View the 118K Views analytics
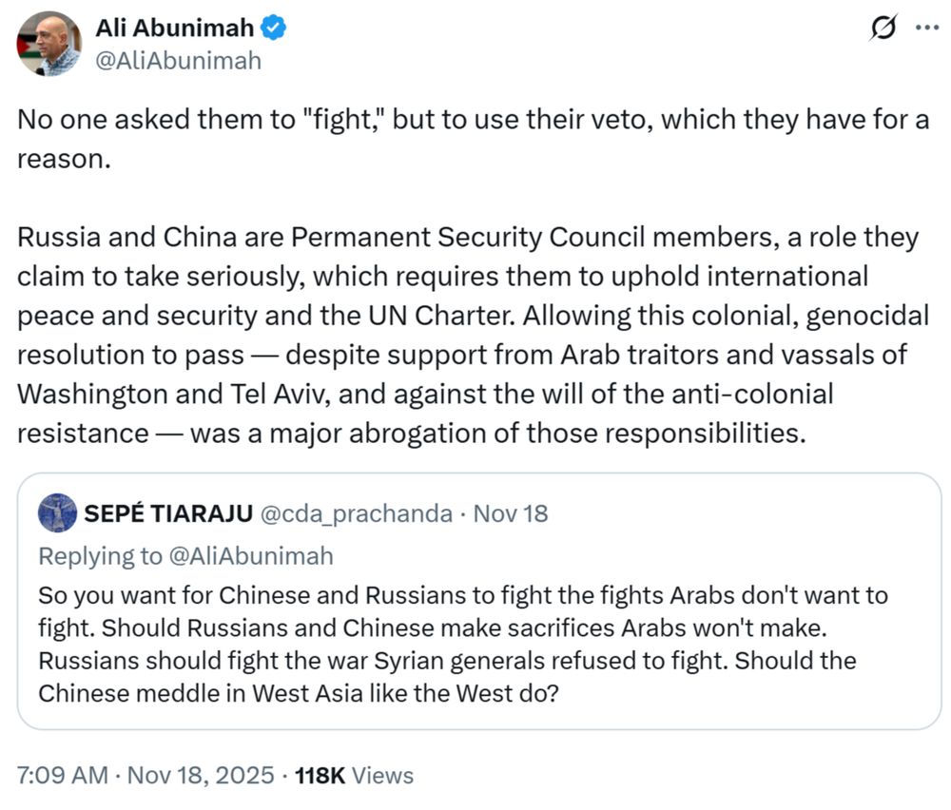Image resolution: width=951 pixels, height=810 pixels. tap(354, 776)
